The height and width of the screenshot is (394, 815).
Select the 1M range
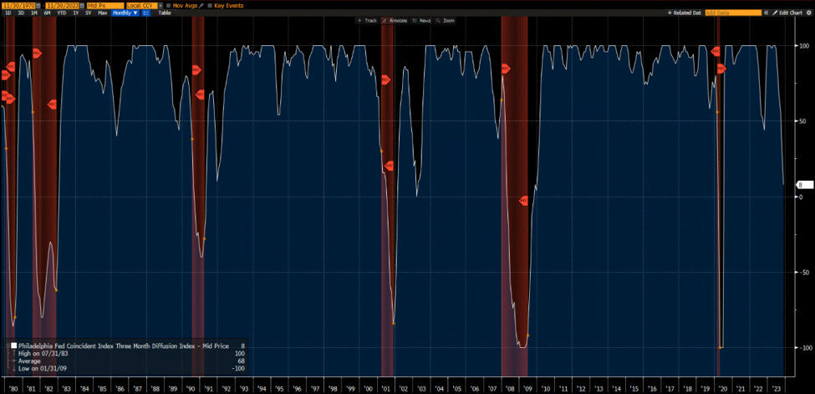click(34, 13)
